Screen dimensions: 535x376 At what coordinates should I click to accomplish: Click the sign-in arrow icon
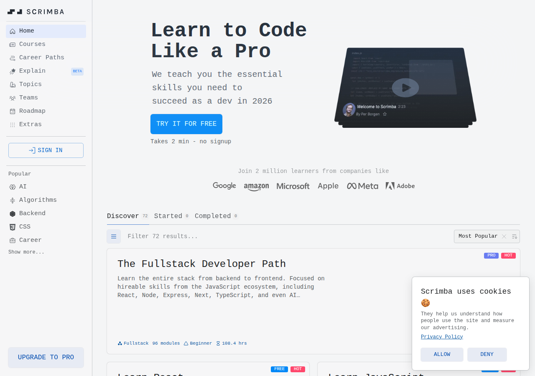[x=32, y=150]
